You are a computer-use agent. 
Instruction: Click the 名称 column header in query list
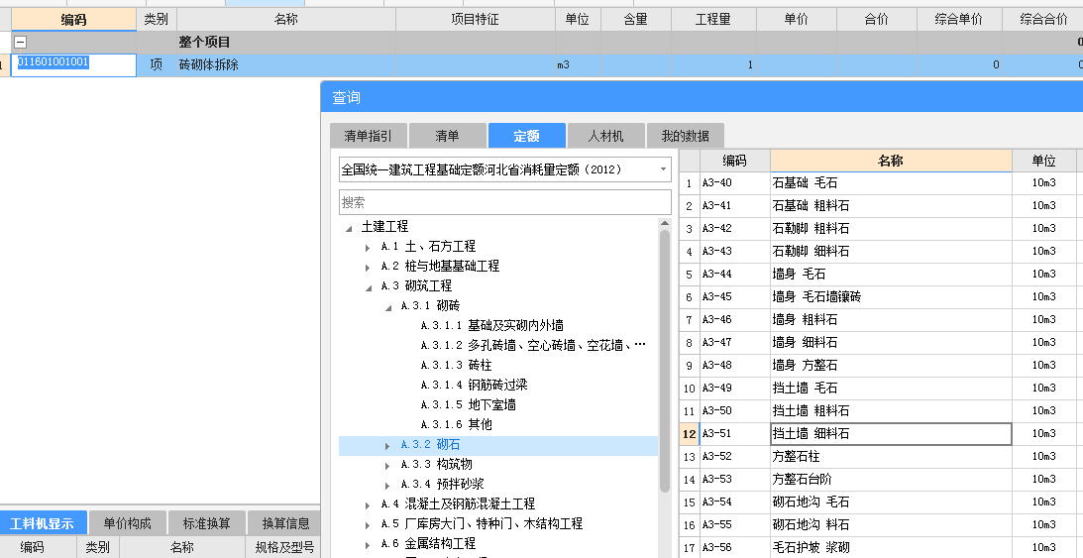(x=891, y=161)
